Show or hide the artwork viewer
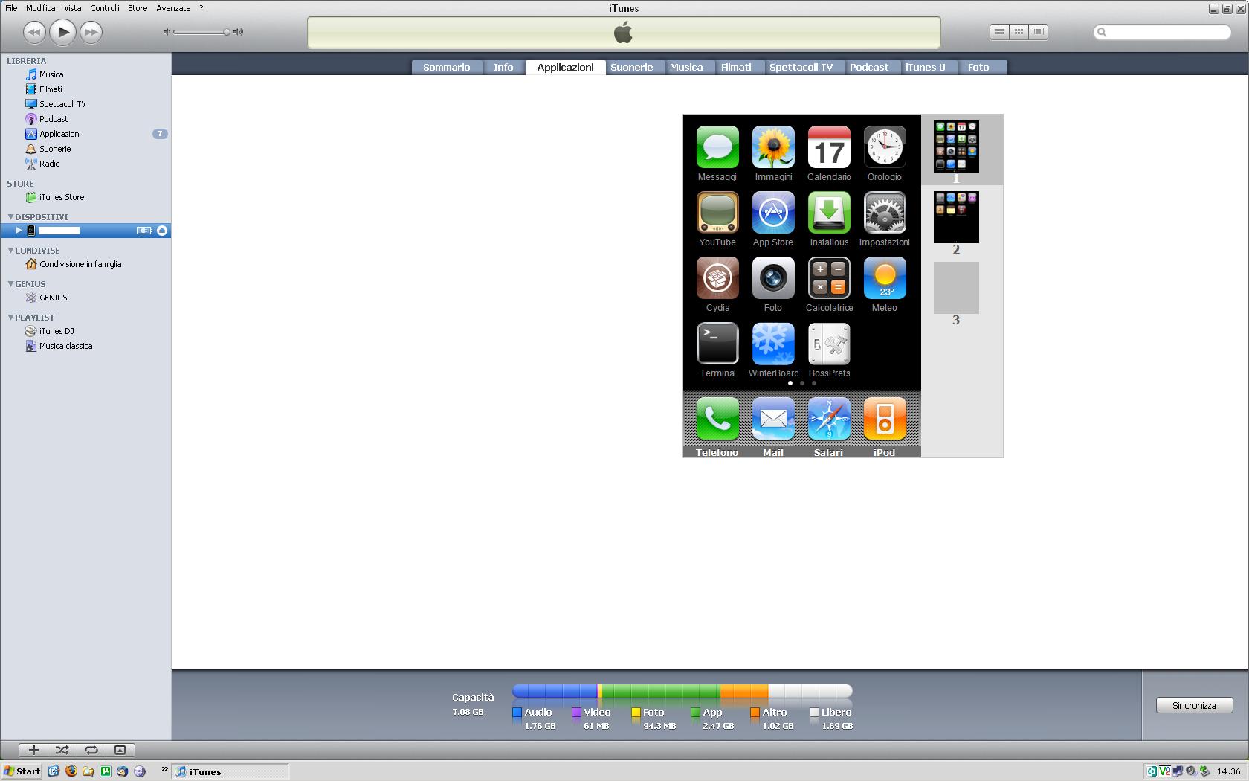 [x=120, y=750]
